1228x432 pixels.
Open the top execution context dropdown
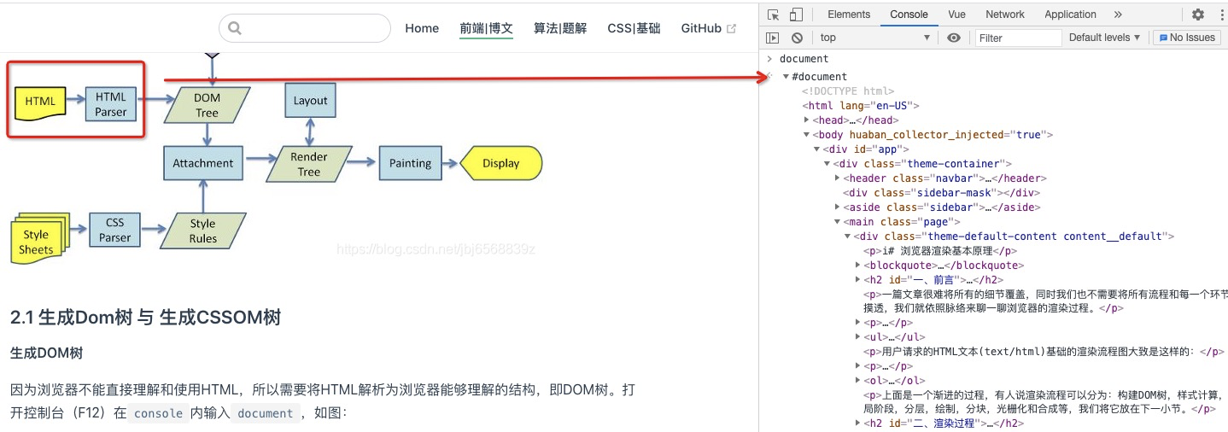click(874, 38)
